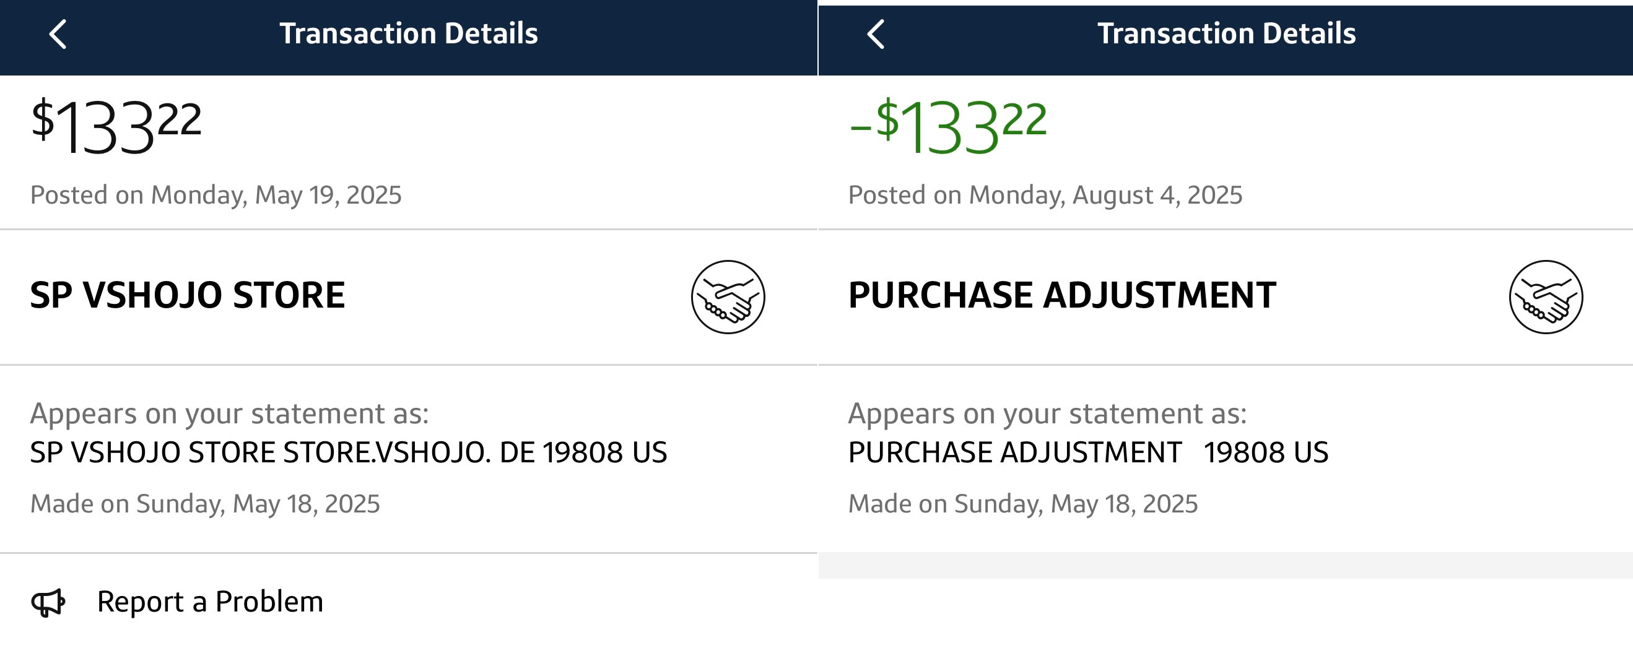This screenshot has height=648, width=1633.
Task: Click Made on date under the VSHOJO statement line
Action: (x=205, y=504)
